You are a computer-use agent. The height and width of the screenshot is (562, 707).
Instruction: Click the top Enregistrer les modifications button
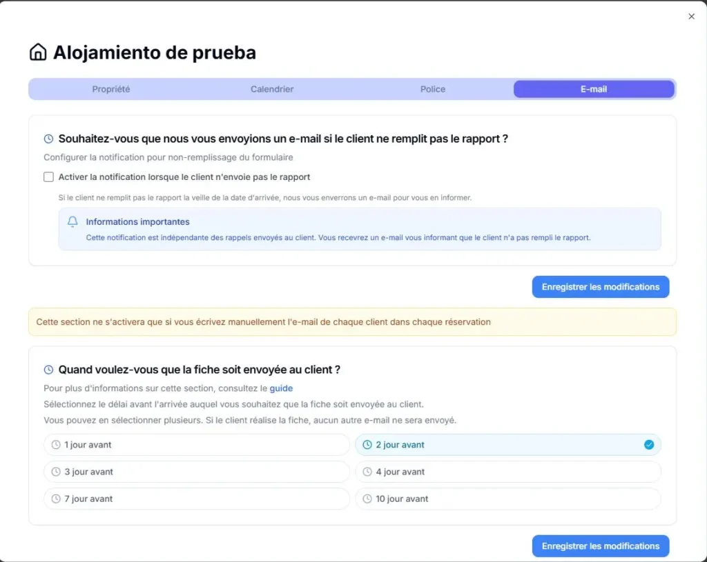[600, 287]
